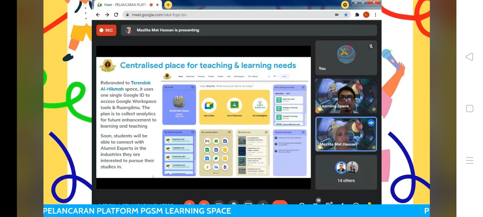Image resolution: width=483 pixels, height=217 pixels.
Task: Click Mazlita's profile picture in My Profile
Action: tap(179, 102)
